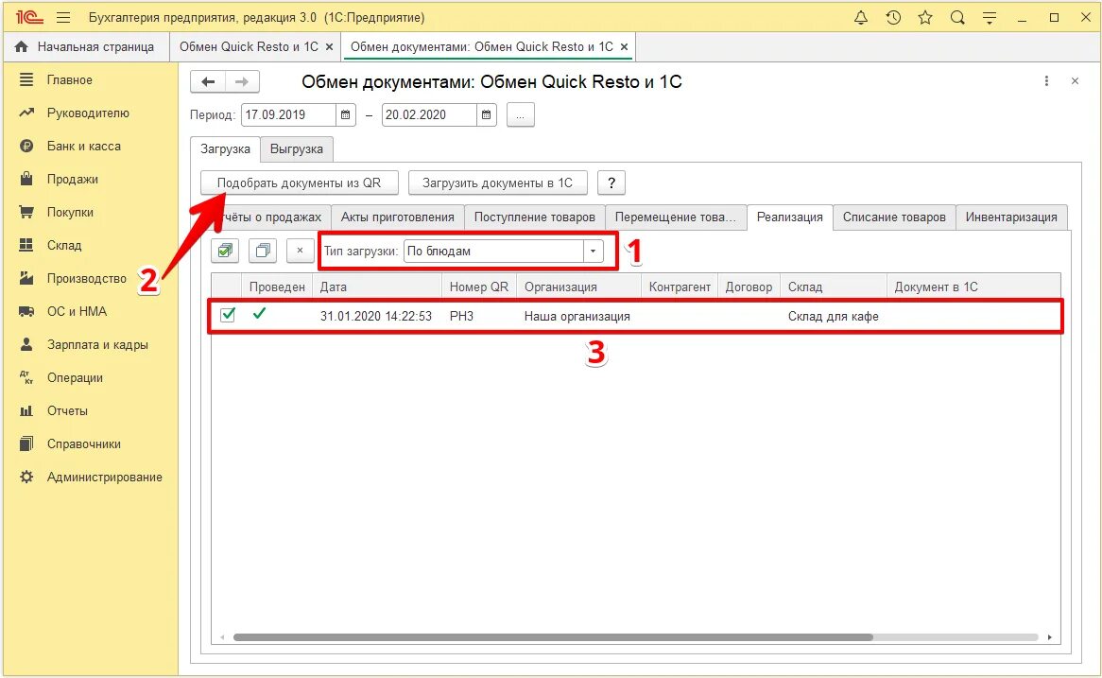Select cell Наша организация
This screenshot has height=678, width=1102.
tap(577, 316)
